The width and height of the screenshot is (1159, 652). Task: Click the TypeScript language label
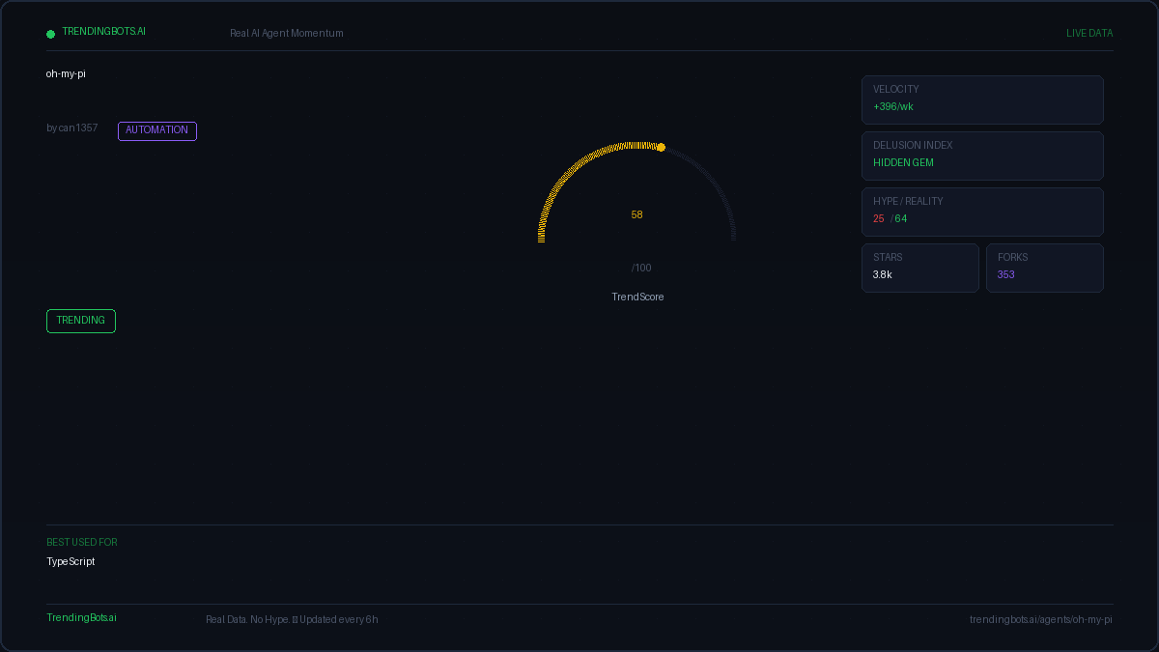[x=71, y=562]
